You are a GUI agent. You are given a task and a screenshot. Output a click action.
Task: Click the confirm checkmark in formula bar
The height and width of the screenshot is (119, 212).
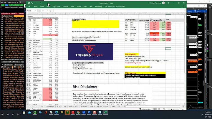(47, 11)
